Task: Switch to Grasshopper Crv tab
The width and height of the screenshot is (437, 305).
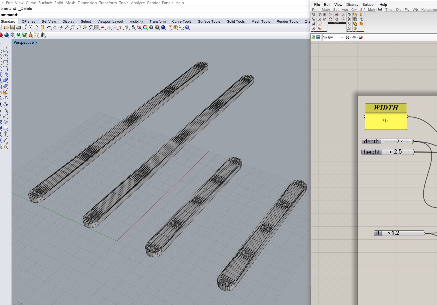Action: (x=354, y=10)
